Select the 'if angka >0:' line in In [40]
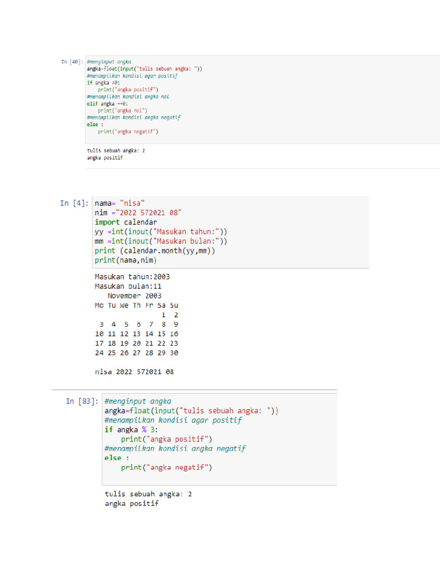The image size is (440, 587). point(103,83)
